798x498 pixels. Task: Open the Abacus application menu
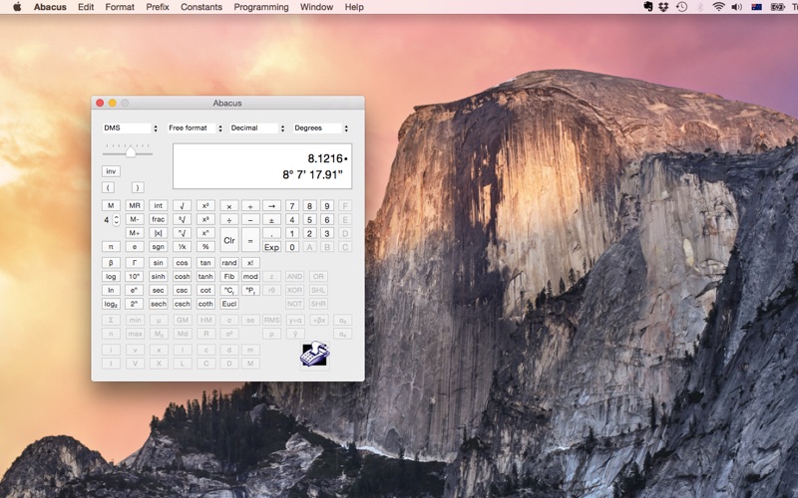(50, 7)
